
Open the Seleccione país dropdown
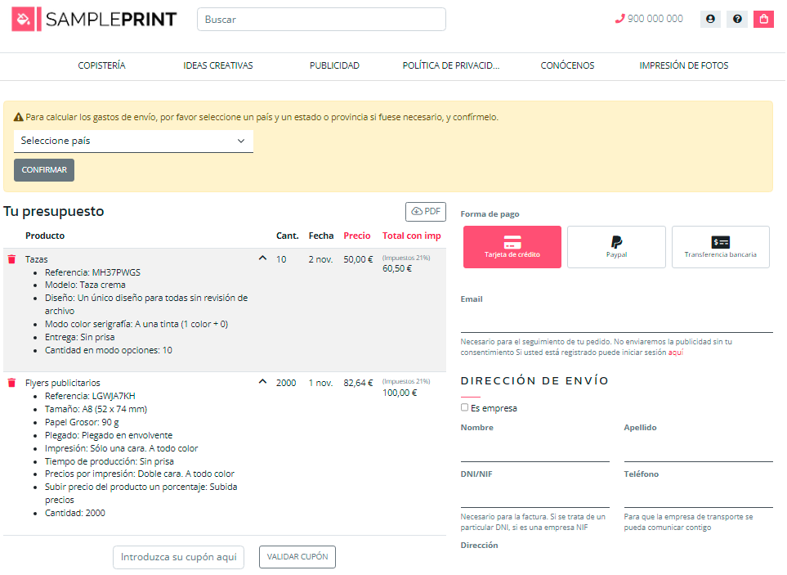tap(133, 141)
